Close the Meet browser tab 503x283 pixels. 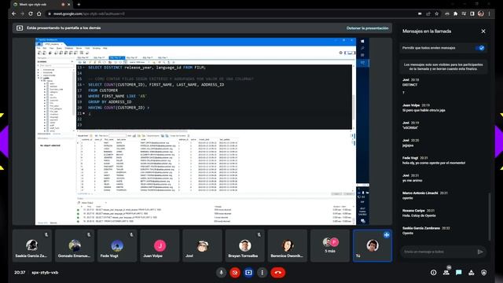click(x=69, y=5)
